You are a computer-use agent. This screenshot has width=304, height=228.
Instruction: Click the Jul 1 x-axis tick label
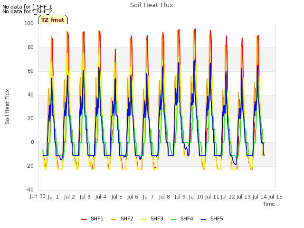click(53, 197)
